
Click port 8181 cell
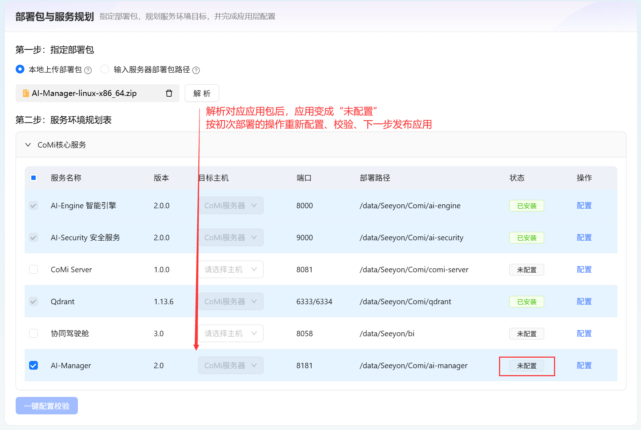(x=305, y=366)
